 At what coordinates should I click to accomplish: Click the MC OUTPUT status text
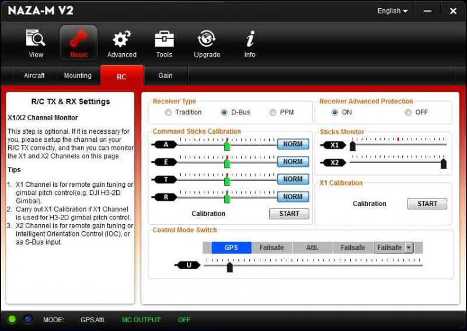tap(141, 320)
